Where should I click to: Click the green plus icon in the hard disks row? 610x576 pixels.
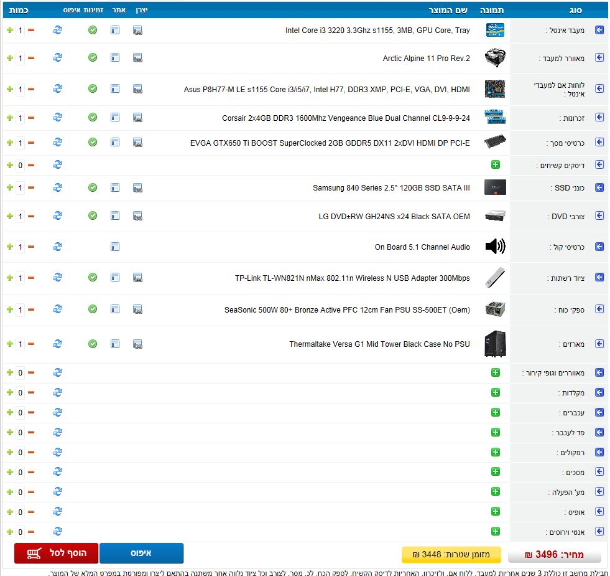coord(496,165)
